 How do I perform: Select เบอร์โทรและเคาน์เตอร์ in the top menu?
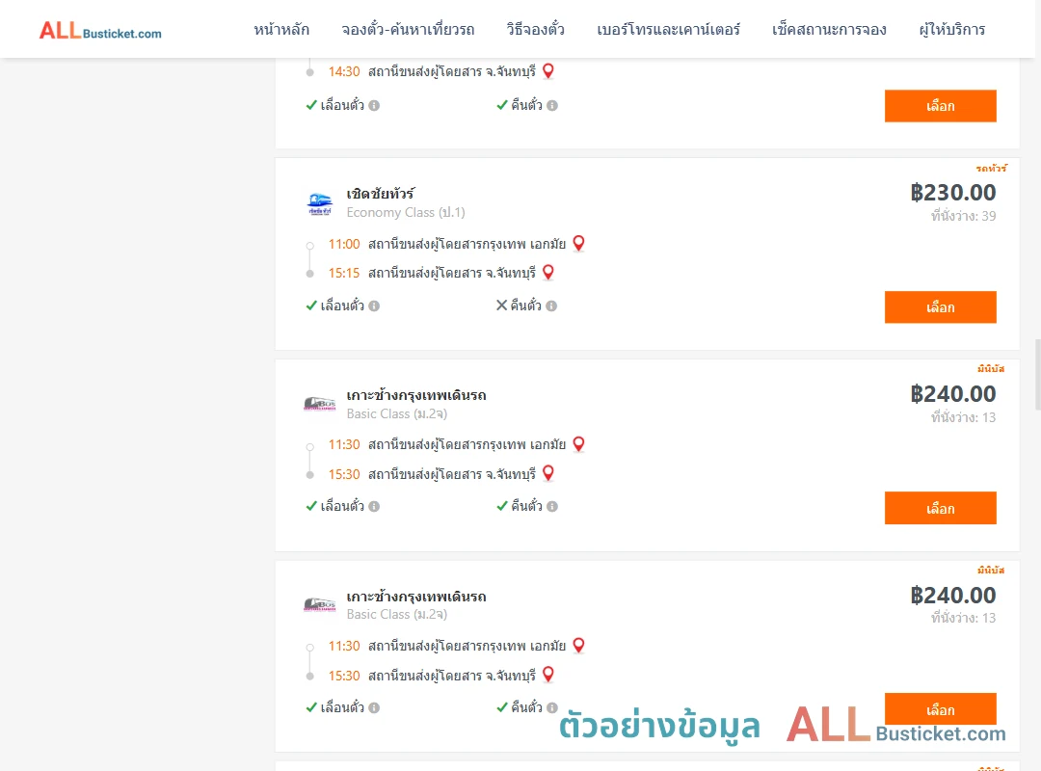coord(668,30)
